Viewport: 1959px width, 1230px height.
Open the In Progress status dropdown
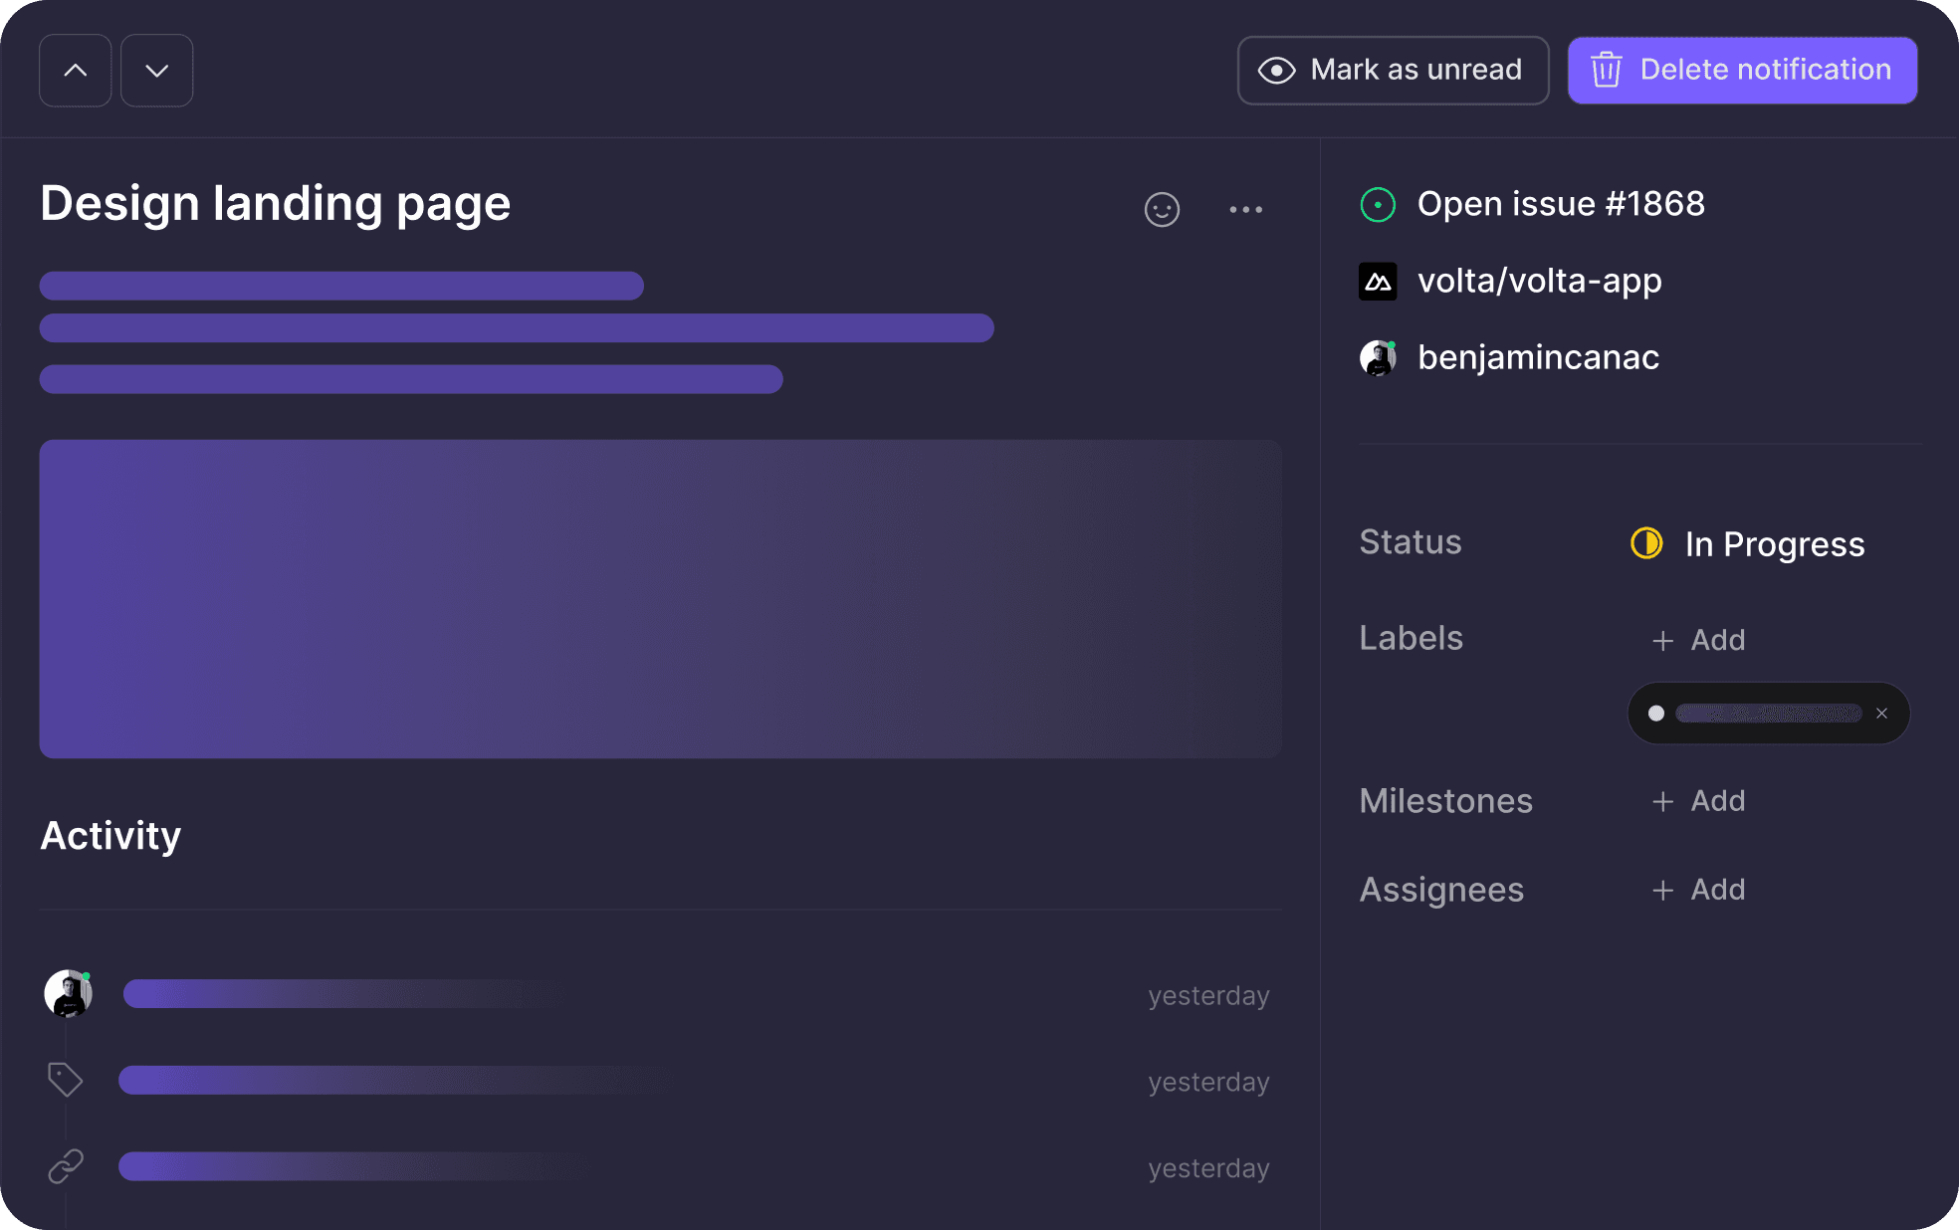(x=1749, y=544)
